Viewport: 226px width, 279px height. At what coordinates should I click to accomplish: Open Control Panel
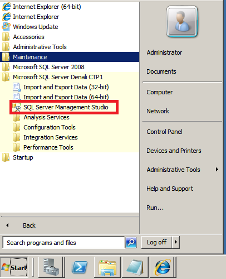click(x=164, y=132)
